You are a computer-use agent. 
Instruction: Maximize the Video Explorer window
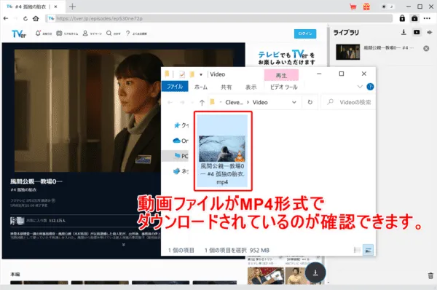click(x=342, y=74)
